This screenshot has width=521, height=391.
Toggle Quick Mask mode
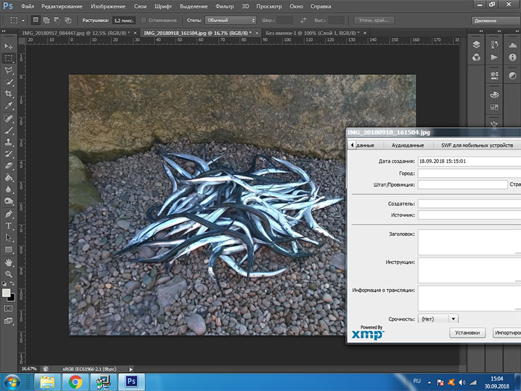click(9, 308)
